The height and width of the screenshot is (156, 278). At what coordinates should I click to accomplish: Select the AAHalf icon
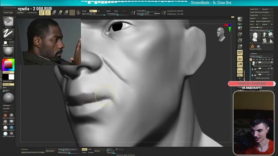pyautogui.click(x=240, y=46)
